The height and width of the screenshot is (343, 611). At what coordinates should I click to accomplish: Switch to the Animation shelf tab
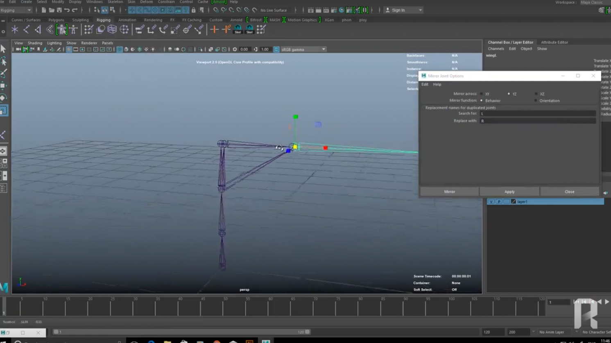[127, 20]
